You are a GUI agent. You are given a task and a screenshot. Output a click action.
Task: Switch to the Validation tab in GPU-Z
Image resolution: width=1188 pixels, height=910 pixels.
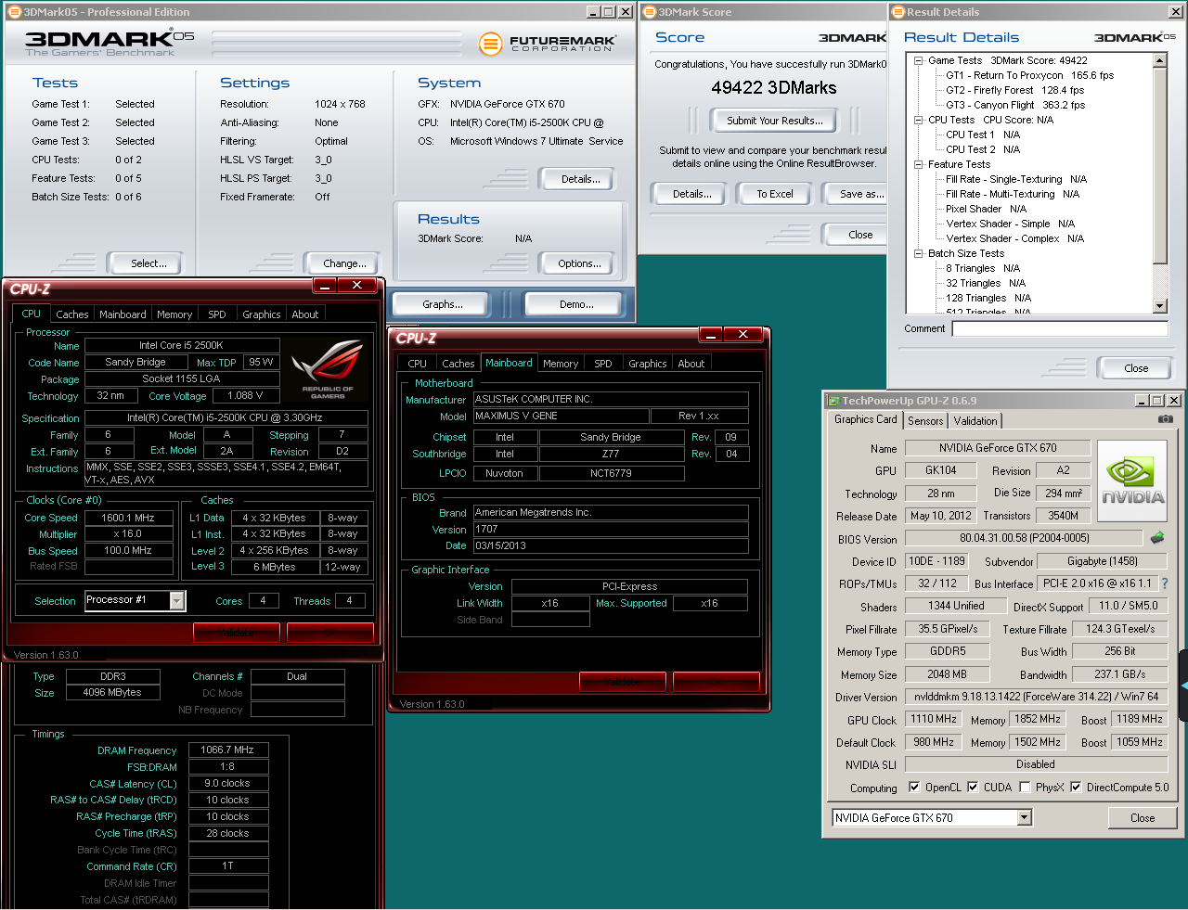click(x=975, y=420)
